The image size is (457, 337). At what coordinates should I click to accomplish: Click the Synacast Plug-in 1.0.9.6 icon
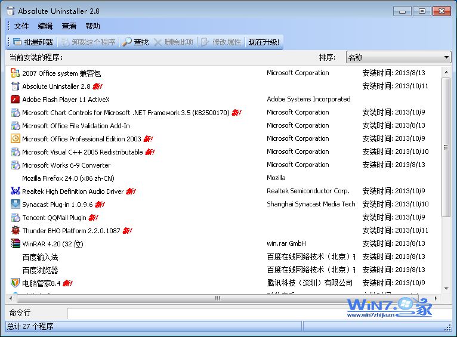[x=15, y=204]
